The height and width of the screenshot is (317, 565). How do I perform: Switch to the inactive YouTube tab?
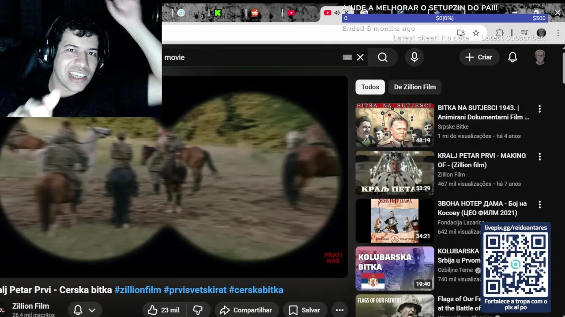pyautogui.click(x=291, y=13)
